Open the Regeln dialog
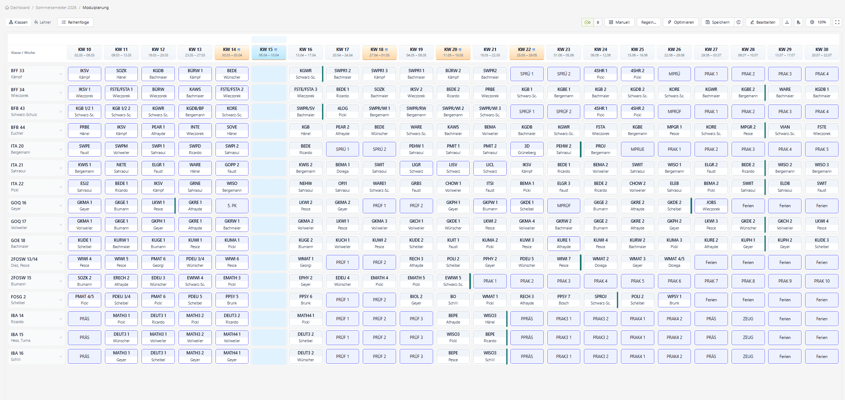845x400 pixels. coord(649,22)
